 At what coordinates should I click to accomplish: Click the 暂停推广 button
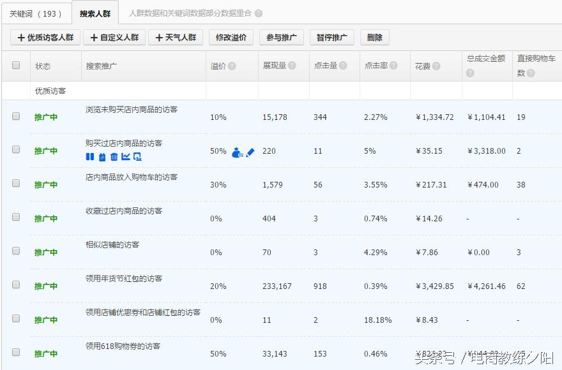coord(331,37)
